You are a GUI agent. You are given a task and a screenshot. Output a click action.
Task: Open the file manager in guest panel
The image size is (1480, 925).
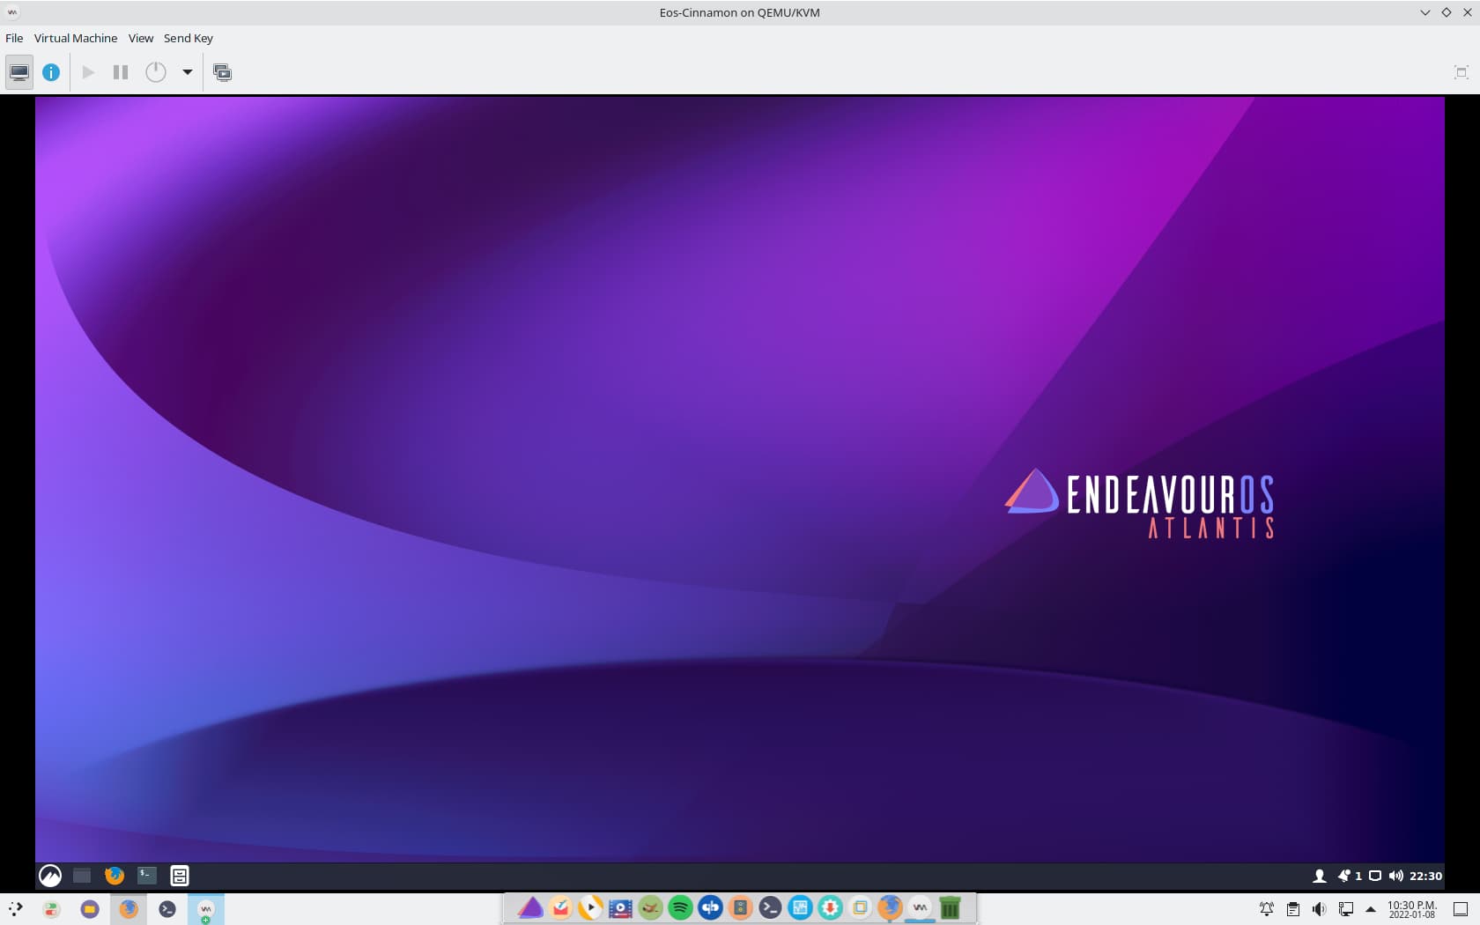[x=180, y=876]
